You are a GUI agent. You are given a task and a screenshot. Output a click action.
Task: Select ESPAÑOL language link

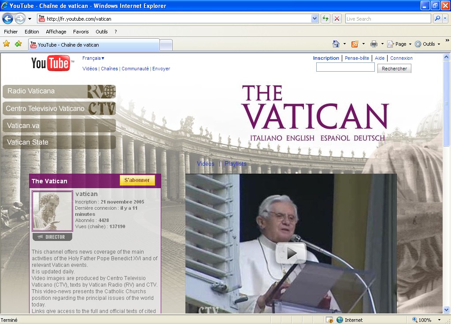tap(335, 138)
